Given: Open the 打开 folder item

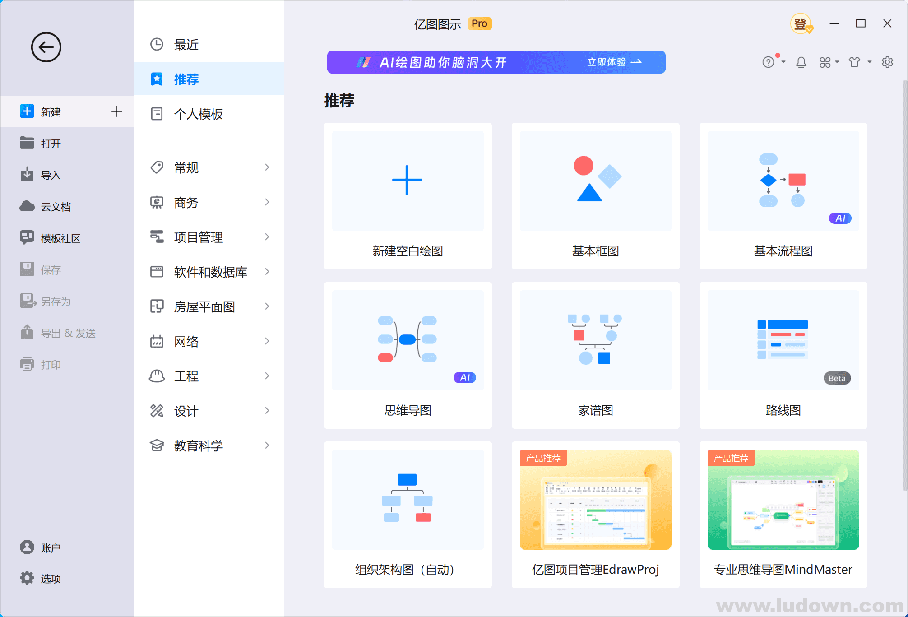Looking at the screenshot, I should [67, 144].
